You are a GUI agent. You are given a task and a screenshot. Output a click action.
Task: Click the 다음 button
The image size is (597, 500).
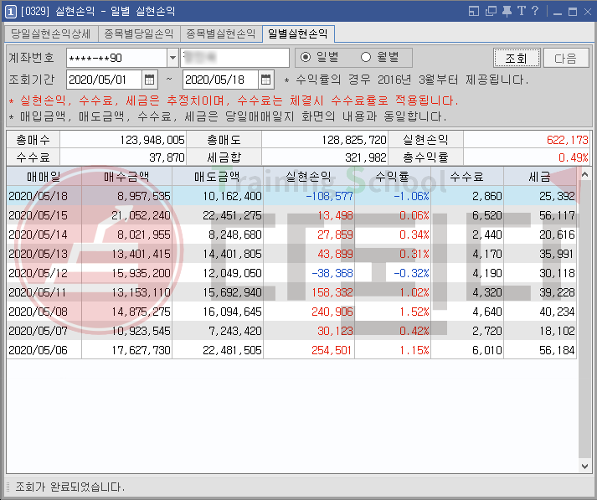point(566,58)
